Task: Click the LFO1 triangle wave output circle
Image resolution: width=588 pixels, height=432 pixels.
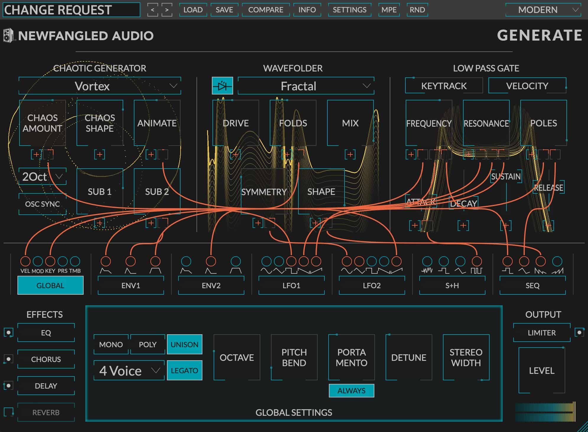Action: 279,261
